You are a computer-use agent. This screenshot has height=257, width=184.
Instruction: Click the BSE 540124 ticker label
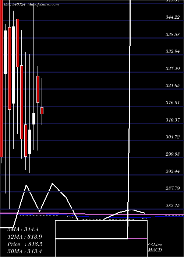pos(14,4)
